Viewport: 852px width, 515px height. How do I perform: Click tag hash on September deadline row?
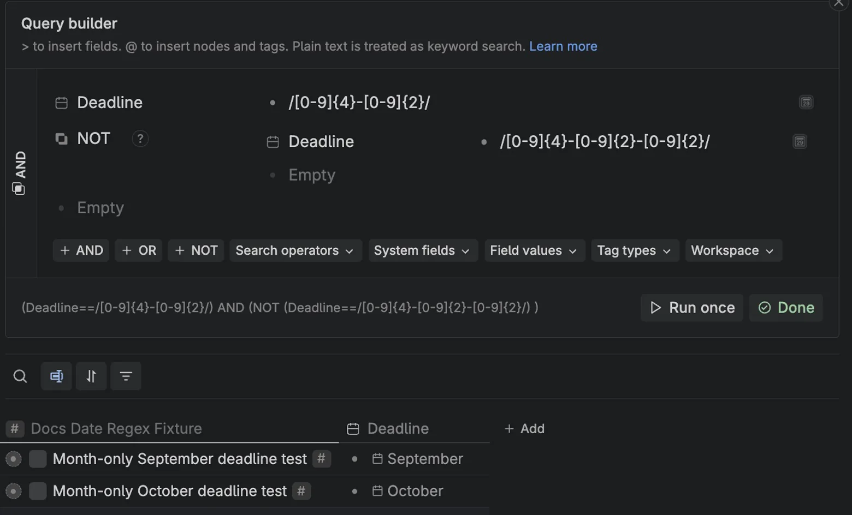click(x=322, y=459)
